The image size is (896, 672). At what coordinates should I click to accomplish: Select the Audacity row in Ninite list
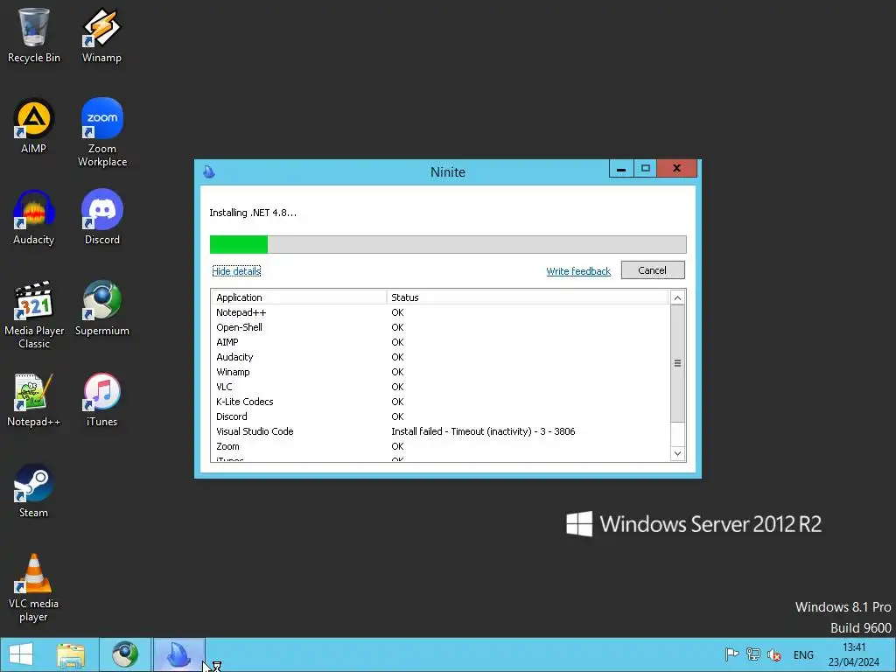pos(440,357)
